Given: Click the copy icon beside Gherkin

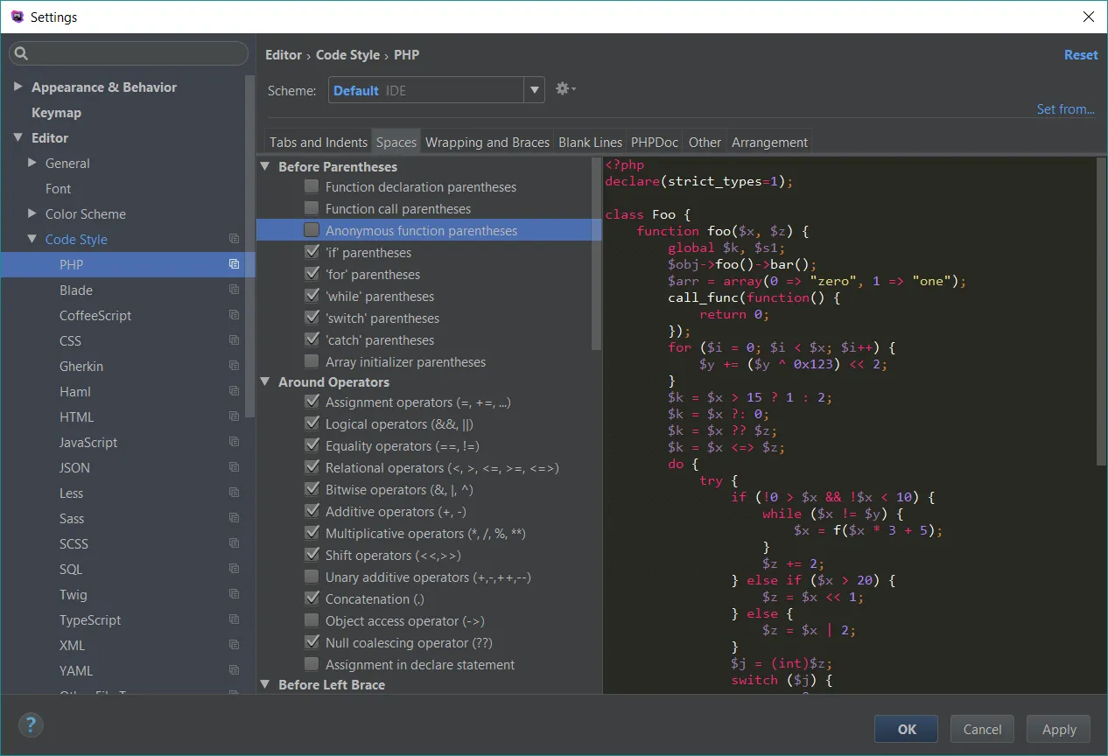Looking at the screenshot, I should [x=234, y=366].
